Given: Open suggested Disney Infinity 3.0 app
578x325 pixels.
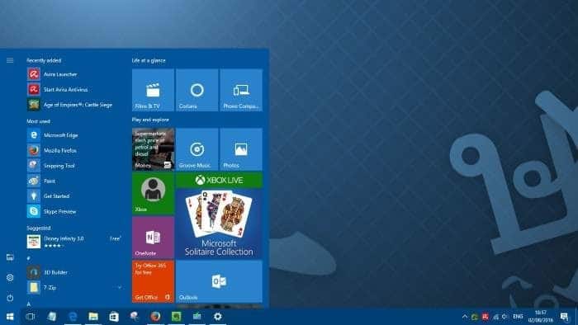Looking at the screenshot, I should click(x=74, y=242).
